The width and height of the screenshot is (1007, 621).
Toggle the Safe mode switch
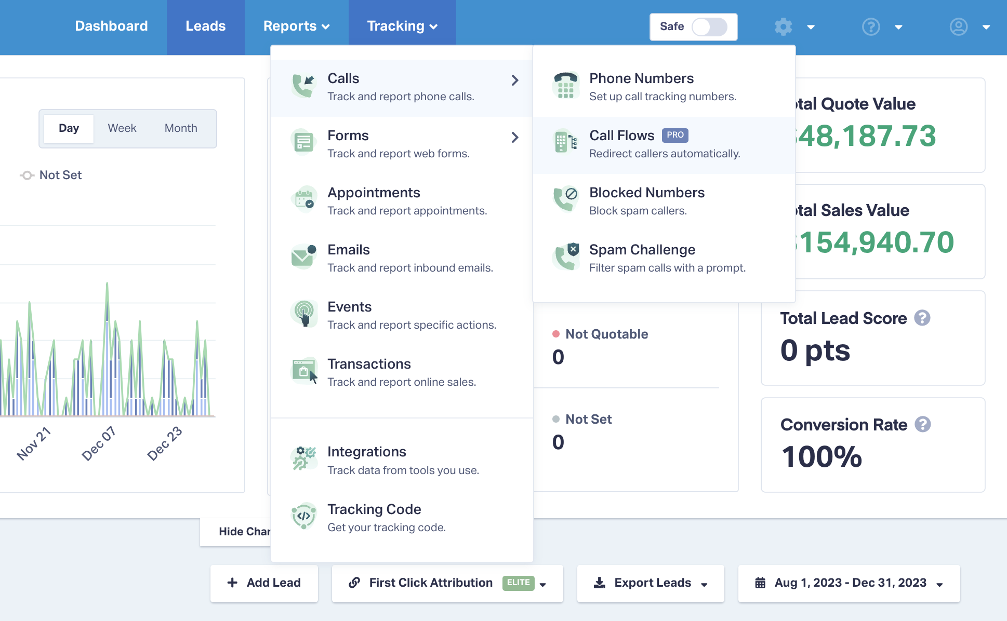pyautogui.click(x=709, y=26)
